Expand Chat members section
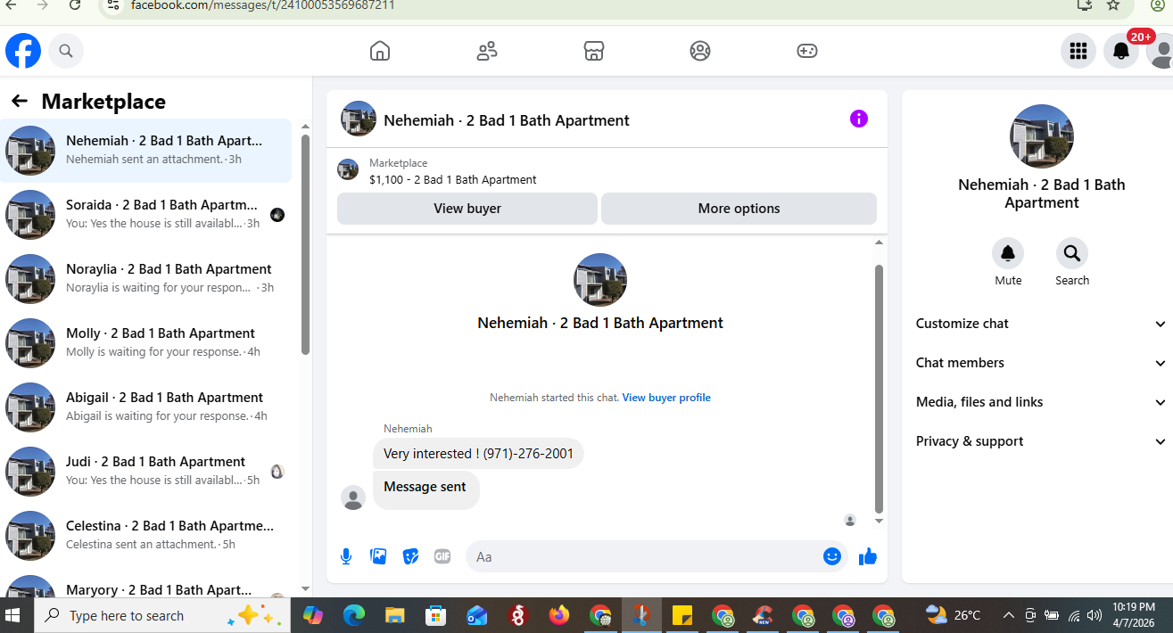This screenshot has width=1173, height=633. [1041, 363]
